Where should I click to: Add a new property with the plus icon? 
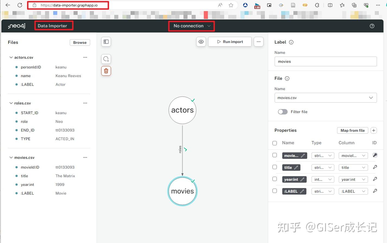(x=374, y=130)
